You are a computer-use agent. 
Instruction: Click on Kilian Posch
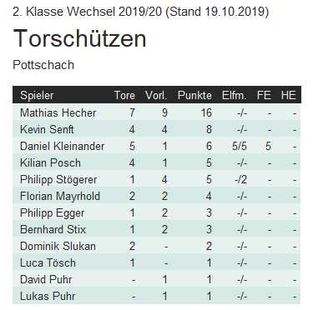click(x=50, y=162)
